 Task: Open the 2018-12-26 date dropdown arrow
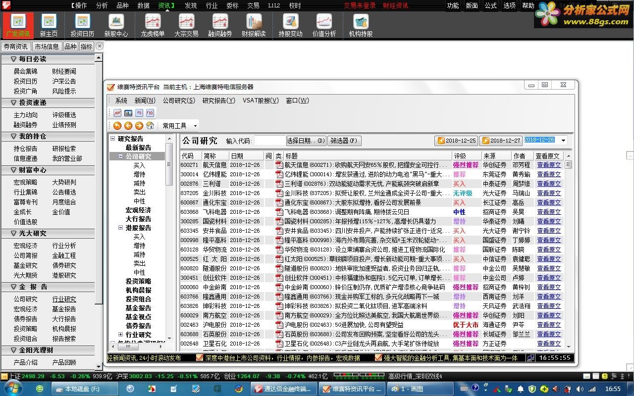563,141
